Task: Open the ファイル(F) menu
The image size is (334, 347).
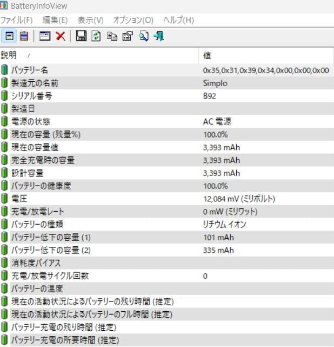Action: point(17,20)
